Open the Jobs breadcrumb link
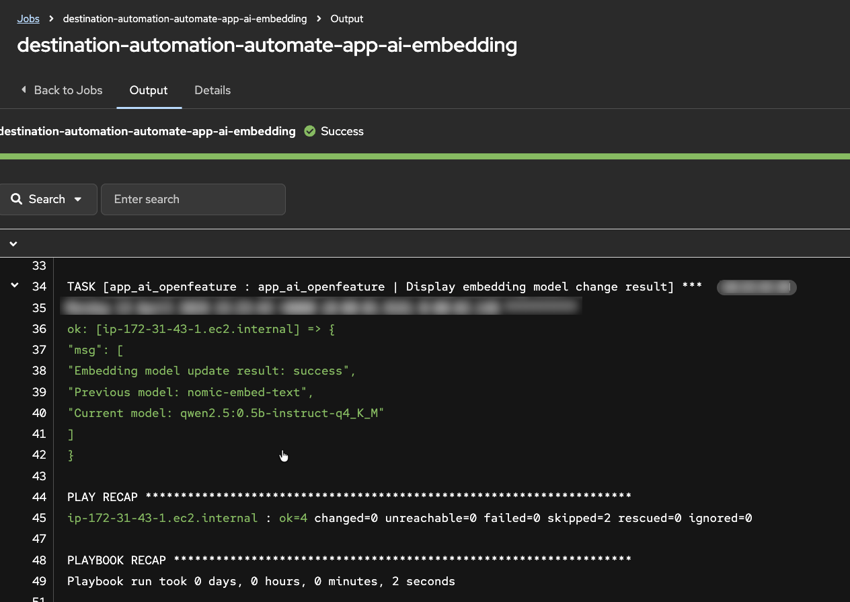Image resolution: width=850 pixels, height=602 pixels. coord(28,18)
